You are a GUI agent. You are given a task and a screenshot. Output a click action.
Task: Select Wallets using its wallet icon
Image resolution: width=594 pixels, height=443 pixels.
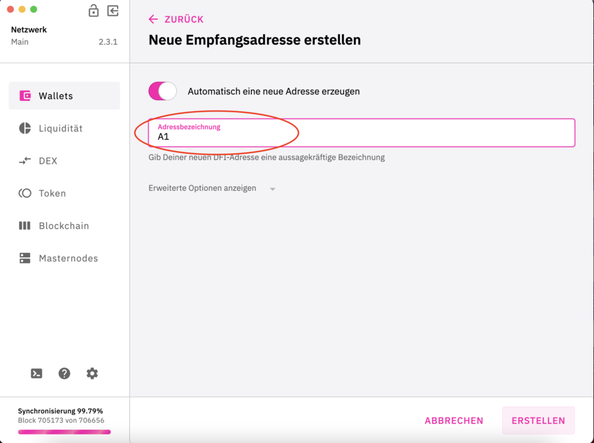coord(26,95)
